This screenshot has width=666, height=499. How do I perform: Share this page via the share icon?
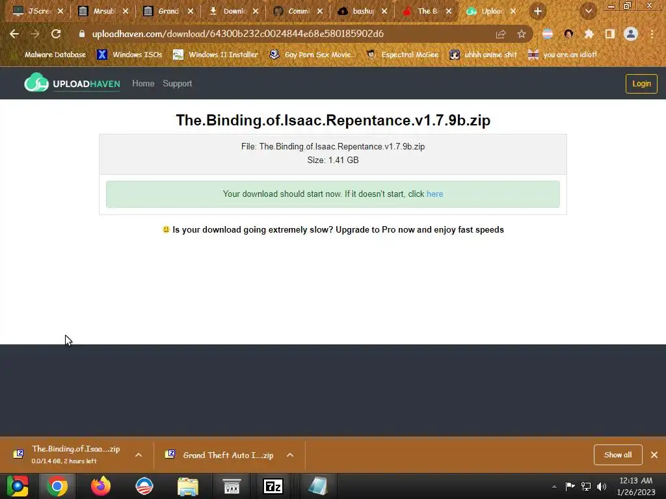(x=501, y=34)
